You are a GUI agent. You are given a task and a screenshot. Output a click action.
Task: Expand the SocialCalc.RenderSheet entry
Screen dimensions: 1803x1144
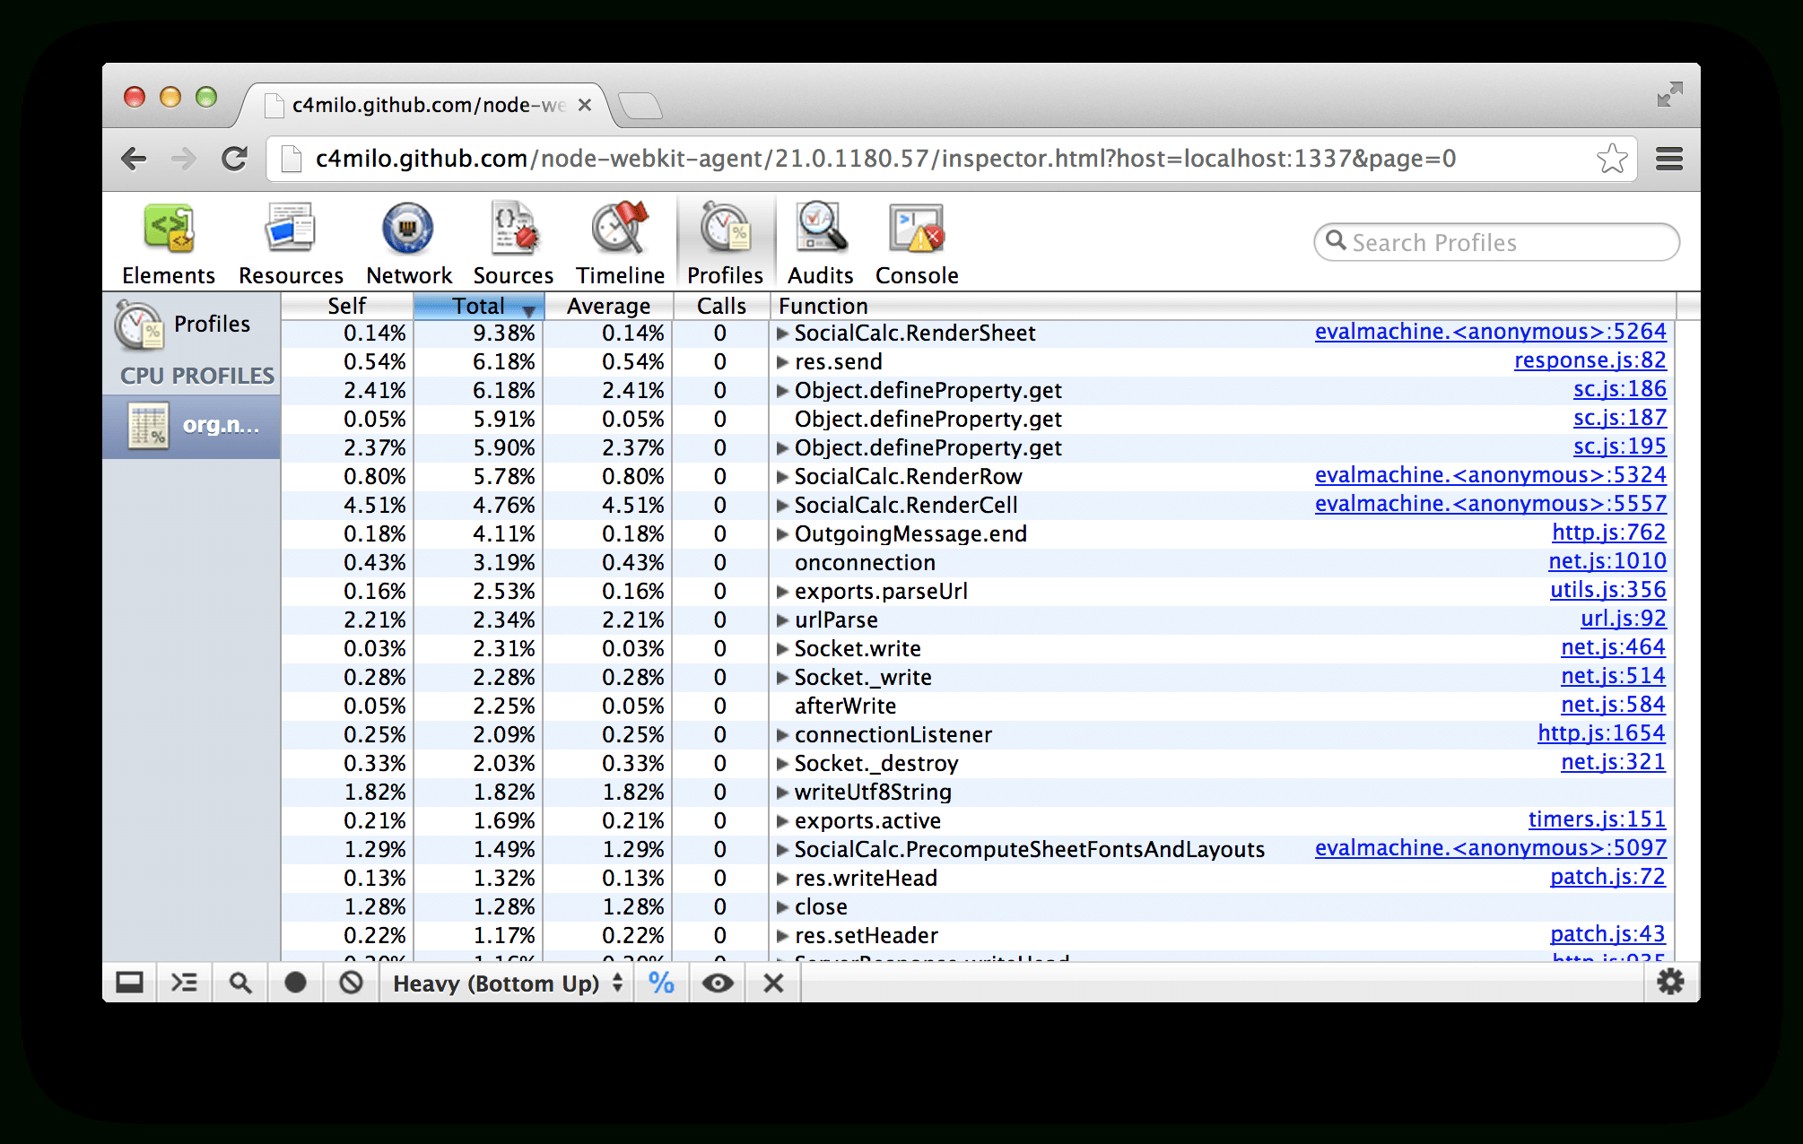coord(781,333)
